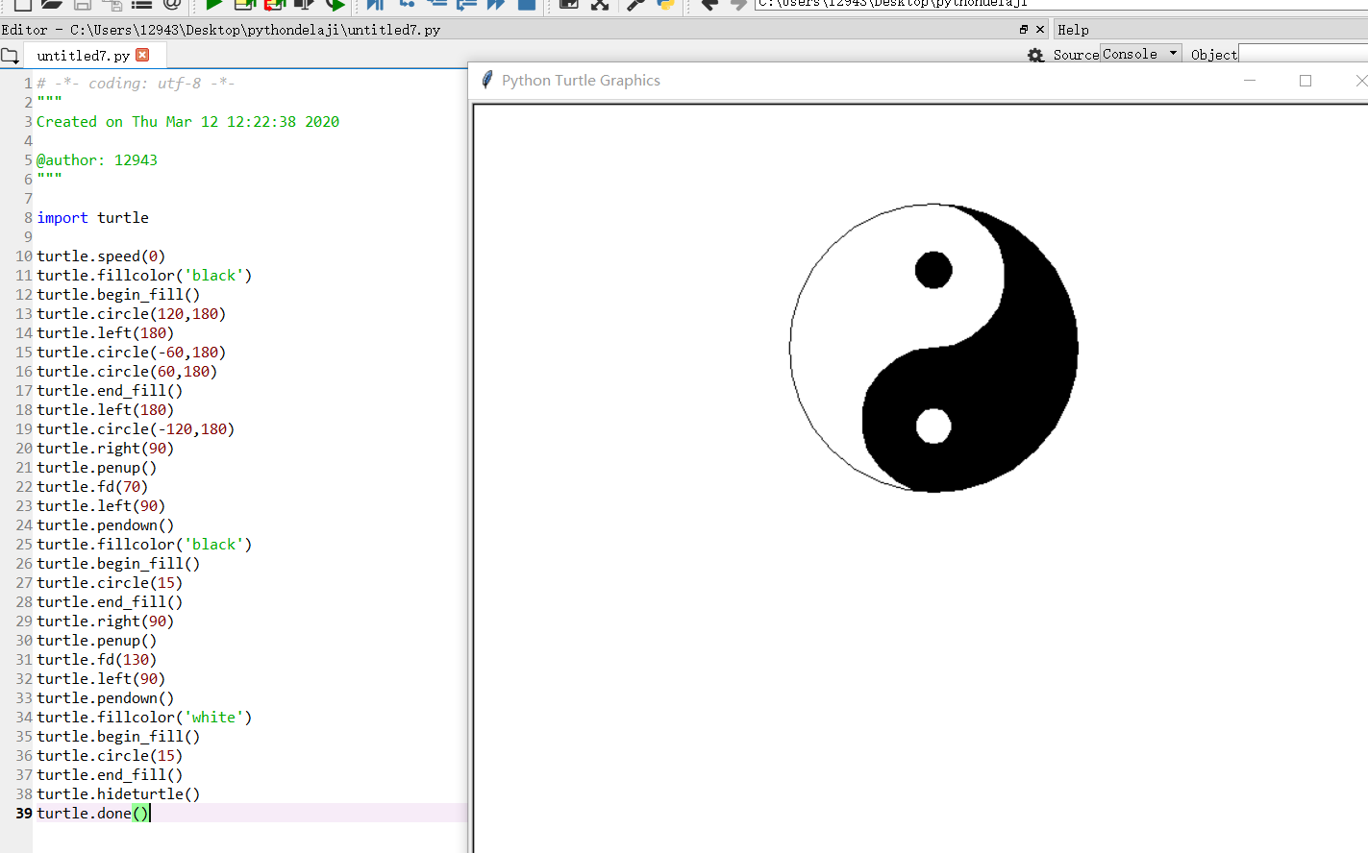
Task: Click the white dot in the yin-yang
Action: [933, 426]
